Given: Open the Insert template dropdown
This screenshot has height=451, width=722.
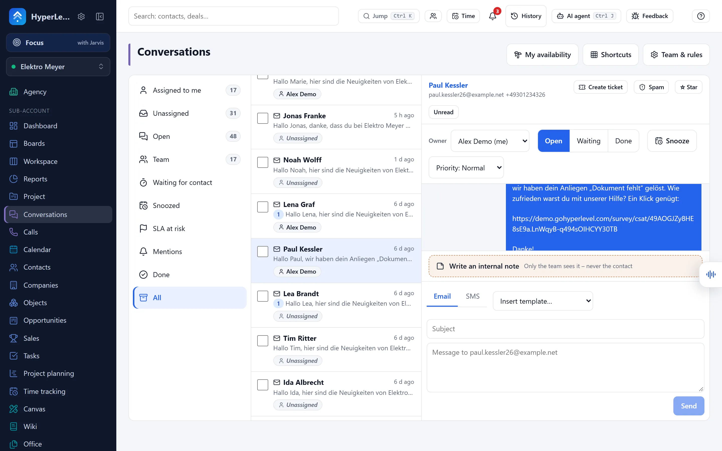Looking at the screenshot, I should pos(543,301).
